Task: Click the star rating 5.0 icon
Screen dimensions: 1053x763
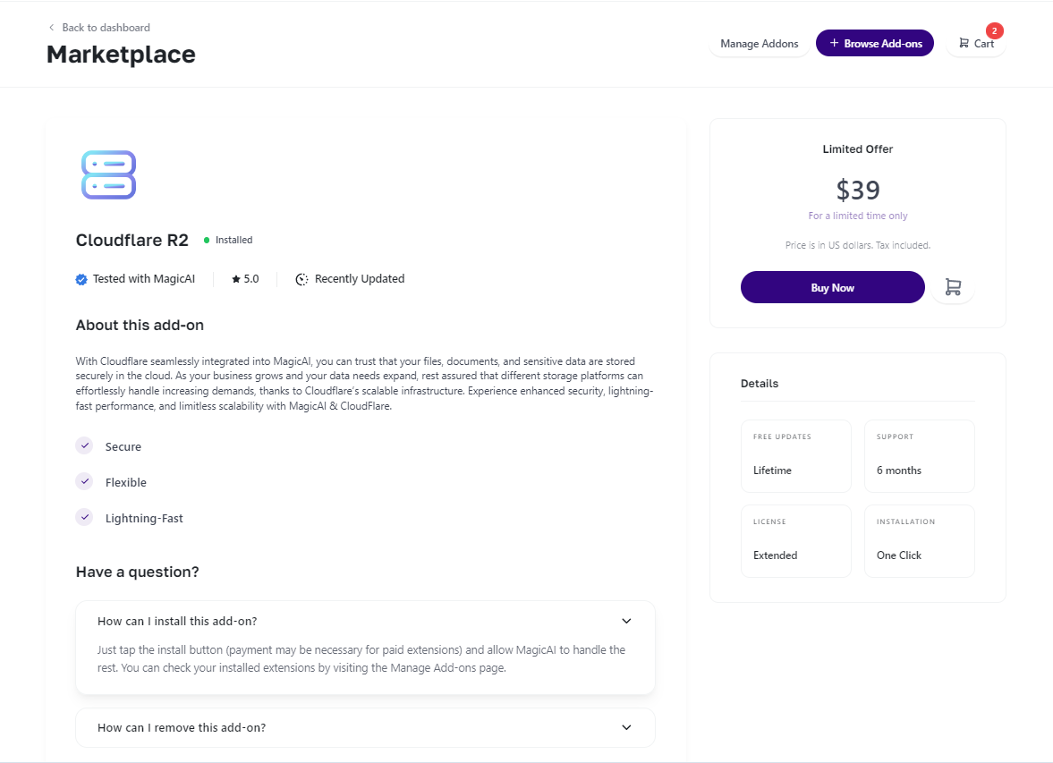Action: pos(236,279)
